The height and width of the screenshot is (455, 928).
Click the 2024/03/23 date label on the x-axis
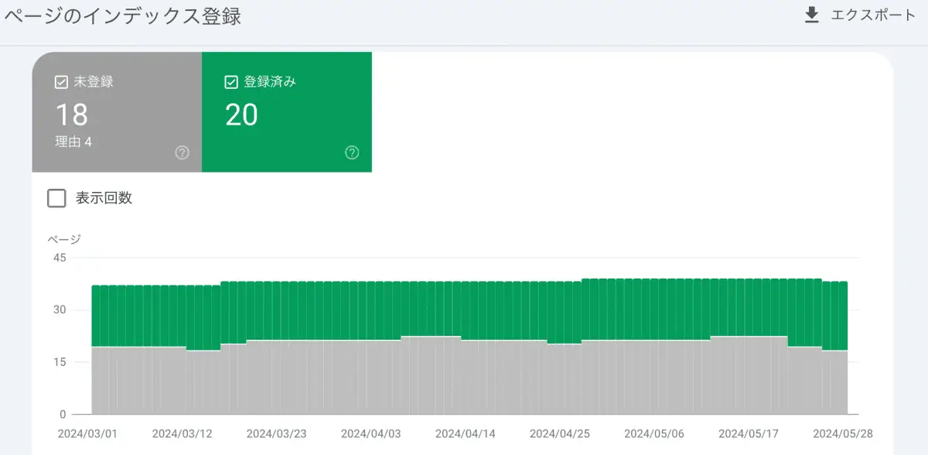point(276,433)
